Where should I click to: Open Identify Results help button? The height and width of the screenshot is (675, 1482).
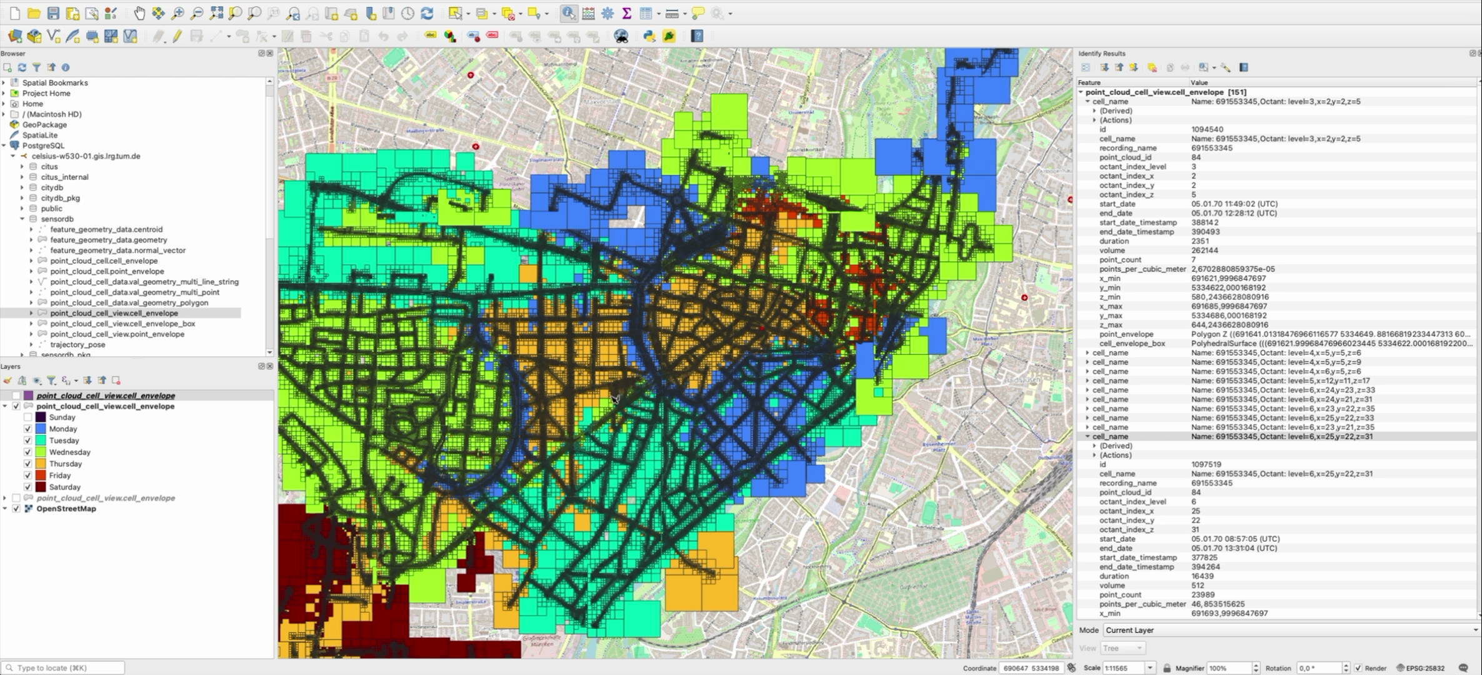point(1244,67)
